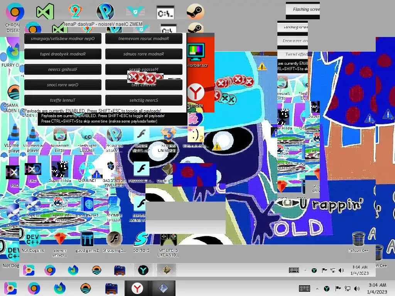Open the Yandex icon on red background

[196, 96]
